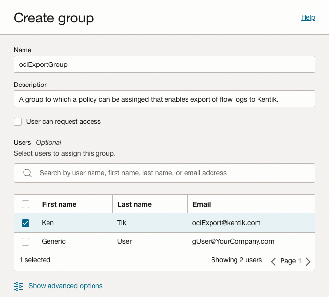Expand Show advanced options
Viewport: 329px width, 297px height.
tap(66, 286)
